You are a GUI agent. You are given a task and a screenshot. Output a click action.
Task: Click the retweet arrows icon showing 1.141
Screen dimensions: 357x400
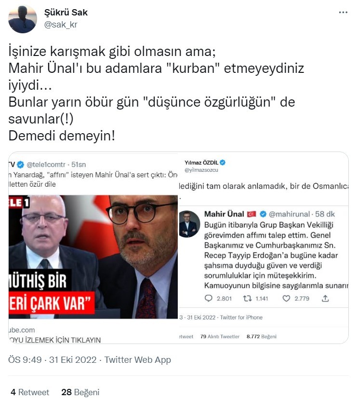[247, 298]
